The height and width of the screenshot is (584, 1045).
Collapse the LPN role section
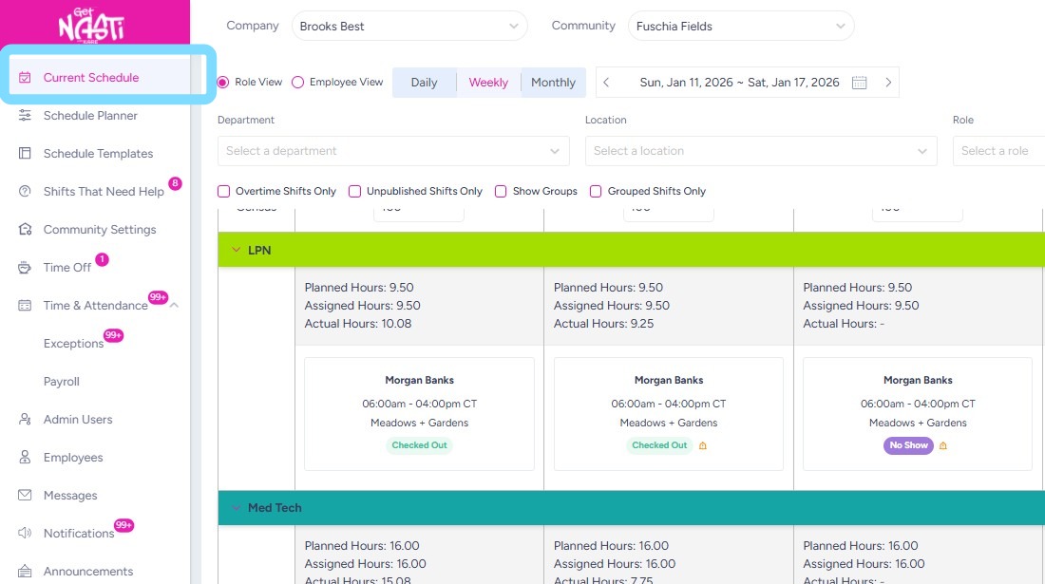236,251
